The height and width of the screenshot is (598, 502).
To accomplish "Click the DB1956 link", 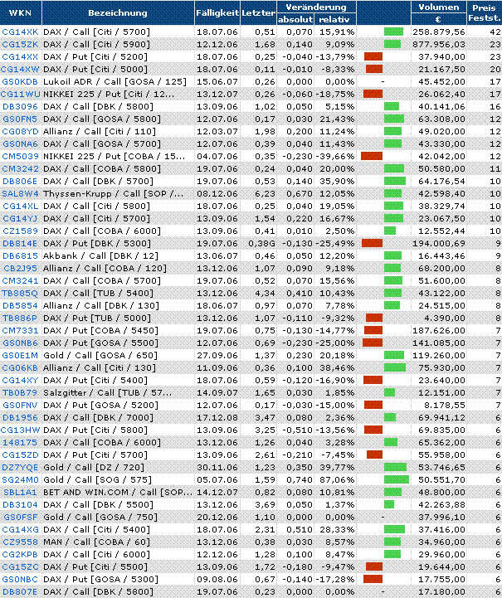I will (x=20, y=418).
